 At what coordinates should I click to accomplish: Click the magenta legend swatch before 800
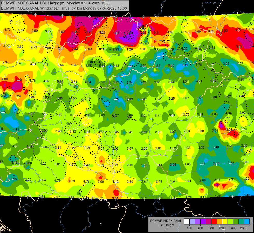coord(209,222)
